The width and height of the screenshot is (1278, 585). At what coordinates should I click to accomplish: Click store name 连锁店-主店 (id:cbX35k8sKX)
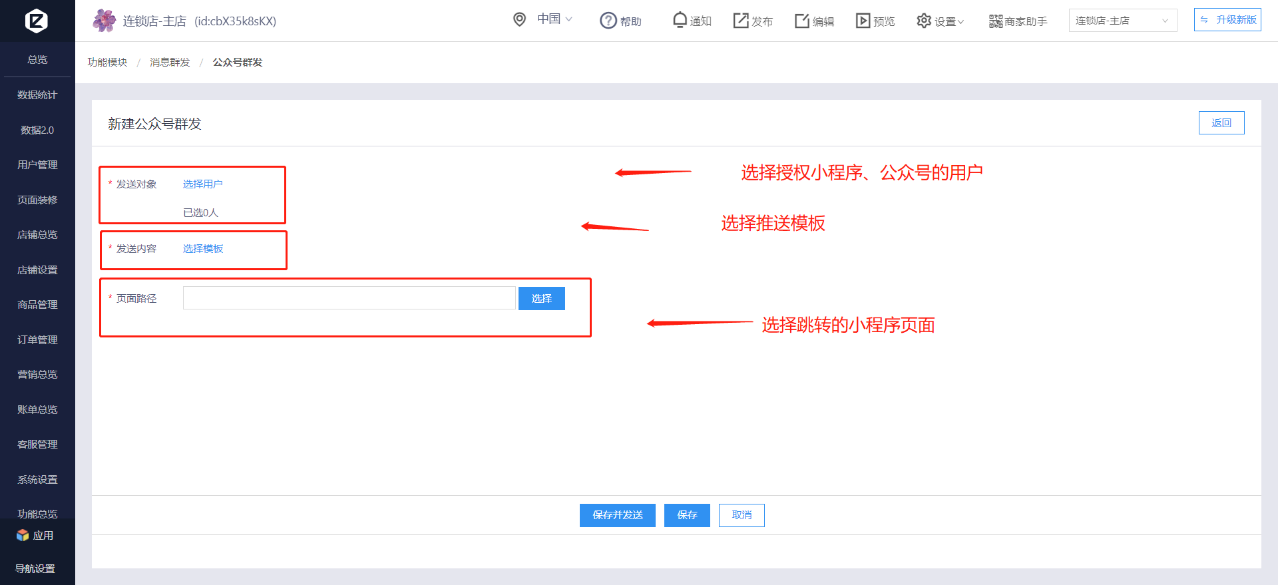pyautogui.click(x=200, y=21)
